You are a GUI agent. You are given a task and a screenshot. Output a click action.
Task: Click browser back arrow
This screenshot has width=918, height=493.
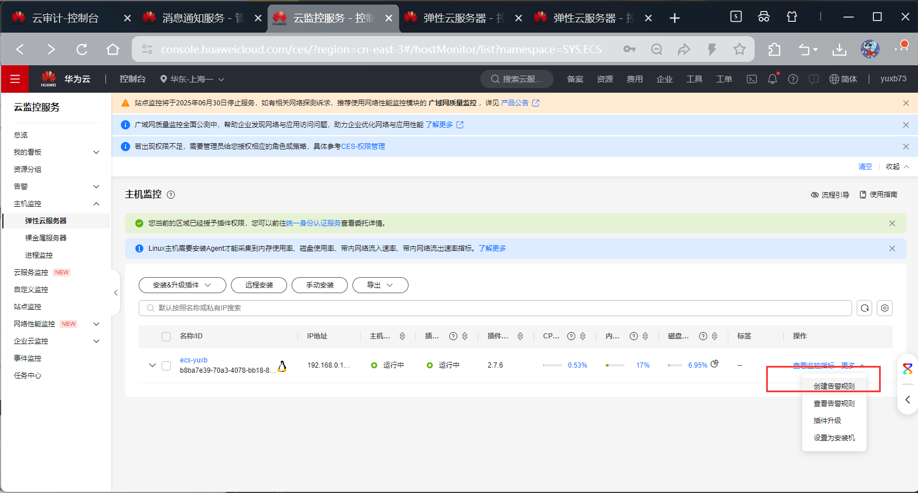tap(20, 49)
